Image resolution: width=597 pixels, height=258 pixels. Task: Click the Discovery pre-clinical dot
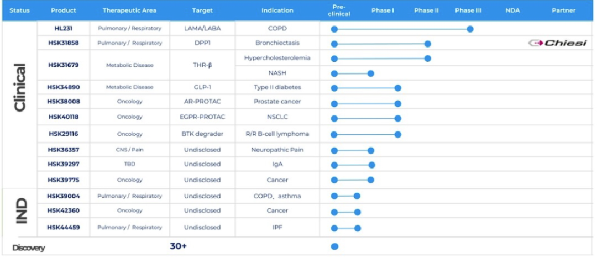334,246
